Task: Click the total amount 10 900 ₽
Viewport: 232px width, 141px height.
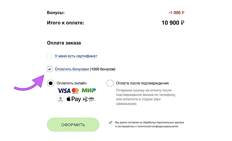Action: tap(173, 23)
